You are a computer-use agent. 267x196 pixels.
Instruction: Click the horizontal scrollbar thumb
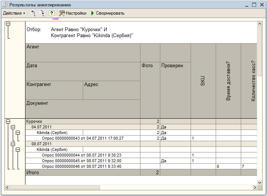(x=55, y=187)
